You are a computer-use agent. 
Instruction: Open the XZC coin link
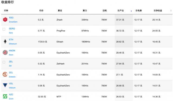(x=11, y=95)
